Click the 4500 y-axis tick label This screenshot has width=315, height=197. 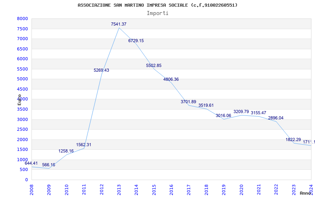[x=22, y=89]
